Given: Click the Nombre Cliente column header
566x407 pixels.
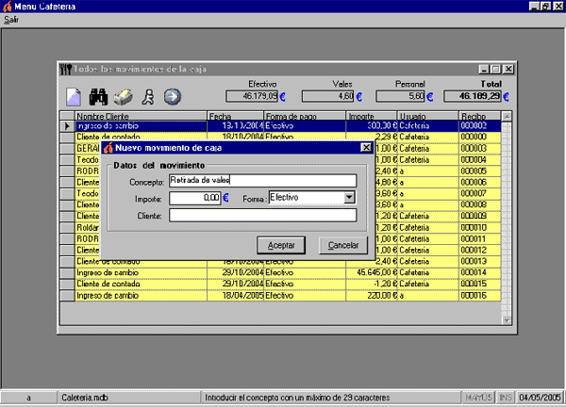Looking at the screenshot, I should [141, 116].
